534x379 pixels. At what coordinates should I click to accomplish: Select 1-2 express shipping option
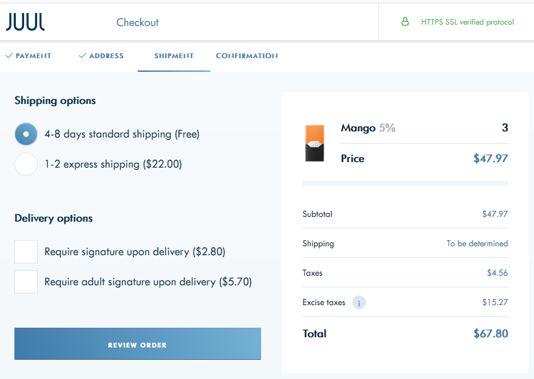point(26,164)
